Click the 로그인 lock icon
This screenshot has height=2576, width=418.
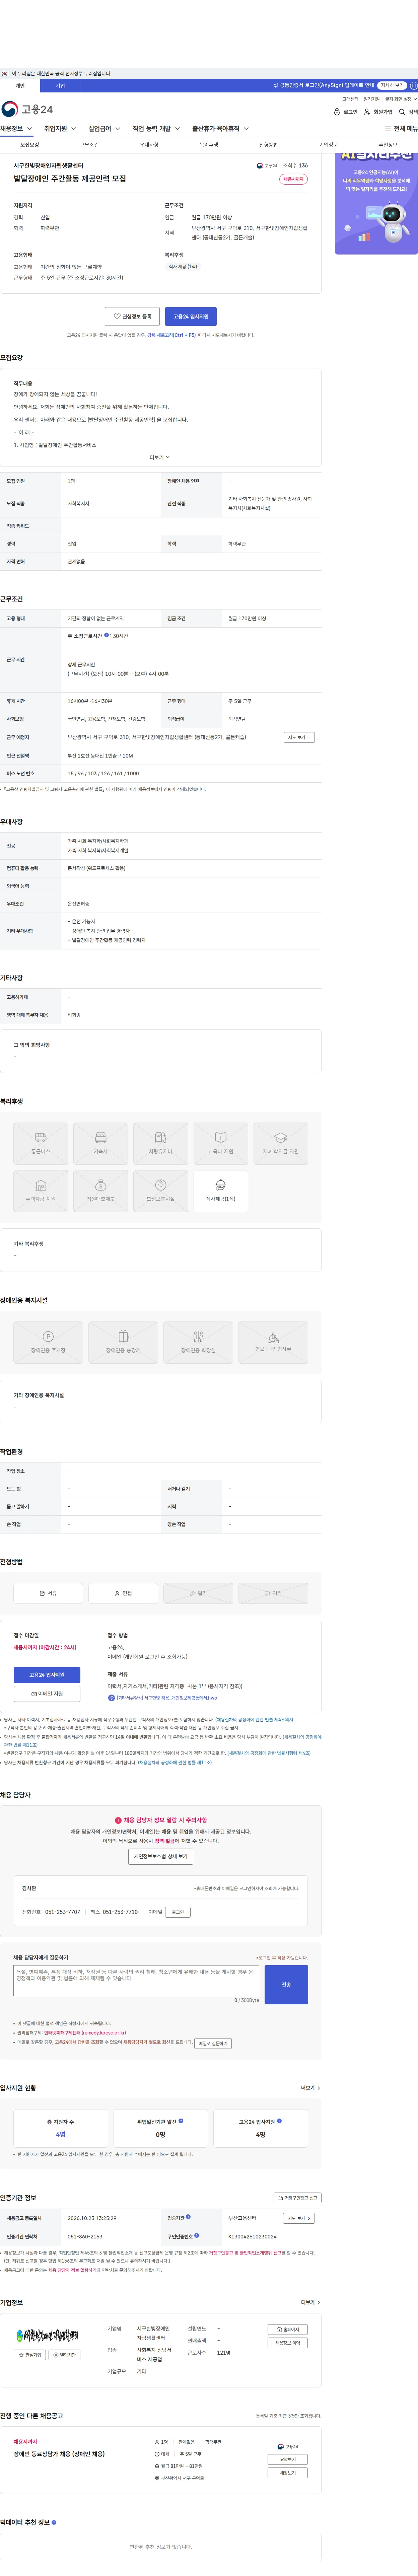click(x=337, y=112)
